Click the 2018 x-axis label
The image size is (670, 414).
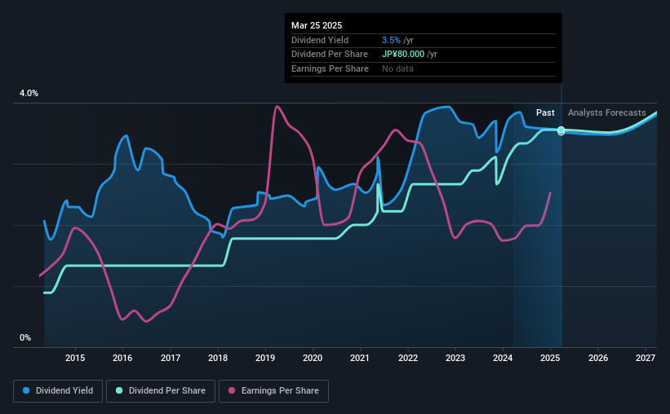pos(218,358)
